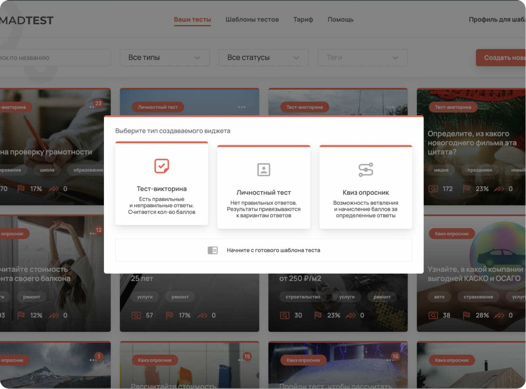Viewport: 526px width, 389px height.
Task: Click views icon next to 172
Action: pos(433,189)
